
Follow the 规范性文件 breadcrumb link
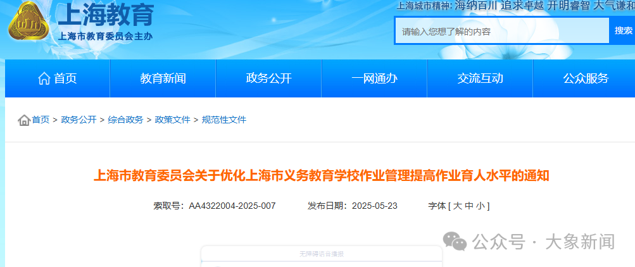224,120
